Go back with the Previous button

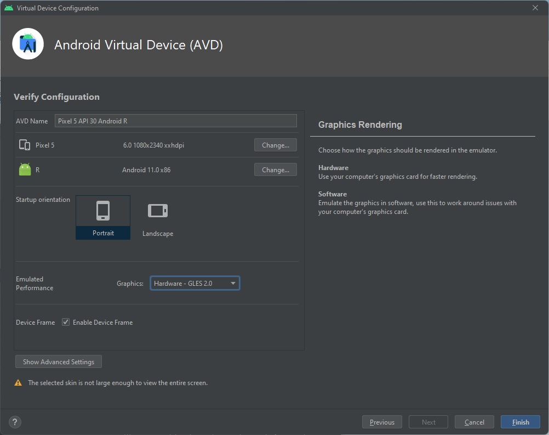pos(382,422)
